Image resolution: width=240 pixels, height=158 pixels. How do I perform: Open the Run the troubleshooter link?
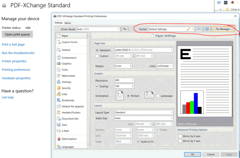[18, 53]
